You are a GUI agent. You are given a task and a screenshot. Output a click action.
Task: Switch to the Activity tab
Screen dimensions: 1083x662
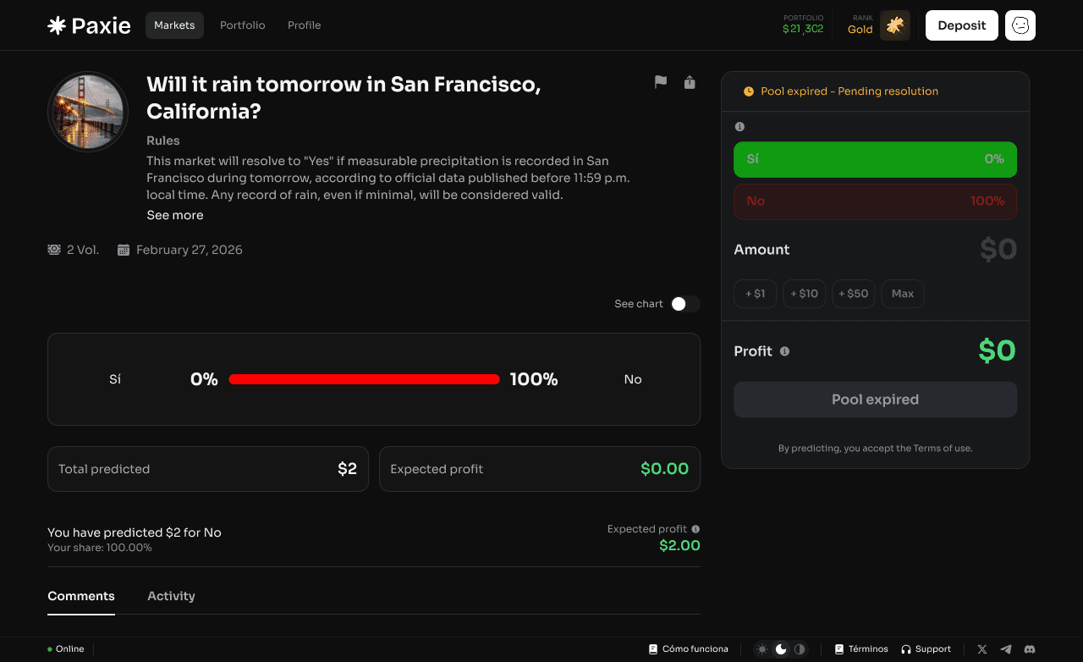tap(171, 596)
